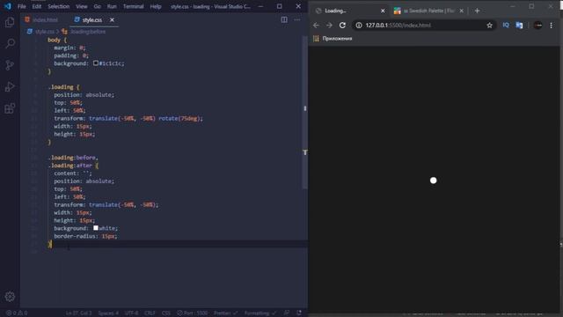Close the style.css editor tab
This screenshot has width=563, height=317.
tap(112, 19)
